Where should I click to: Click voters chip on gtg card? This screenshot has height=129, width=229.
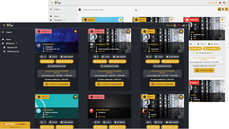tap(195, 49)
